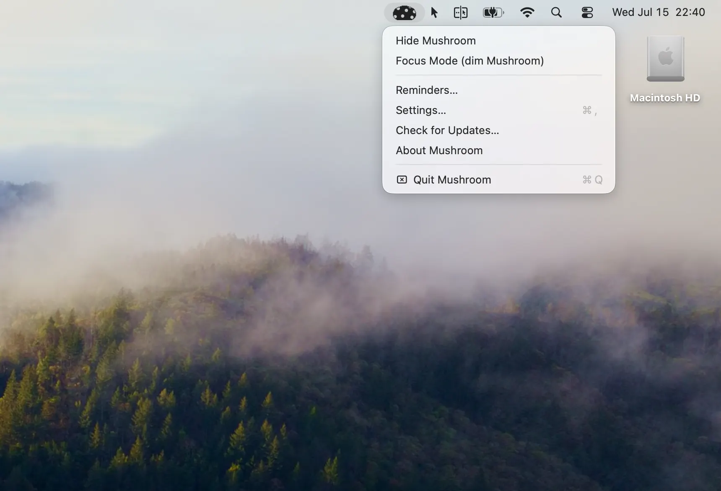Click the cursor arrow menu bar icon
The width and height of the screenshot is (721, 491).
[434, 13]
